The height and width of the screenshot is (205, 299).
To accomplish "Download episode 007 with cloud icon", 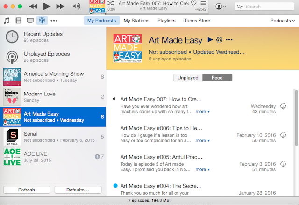I will [x=283, y=106].
